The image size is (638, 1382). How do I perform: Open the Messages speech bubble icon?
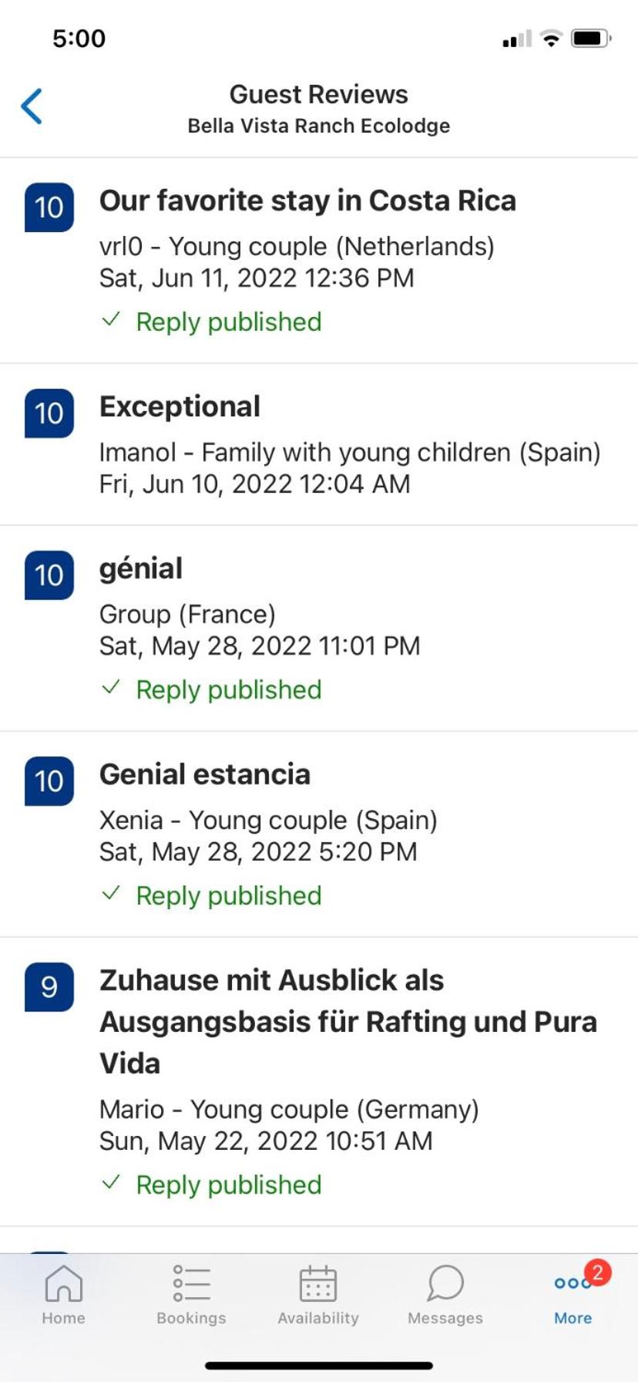coord(445,1284)
